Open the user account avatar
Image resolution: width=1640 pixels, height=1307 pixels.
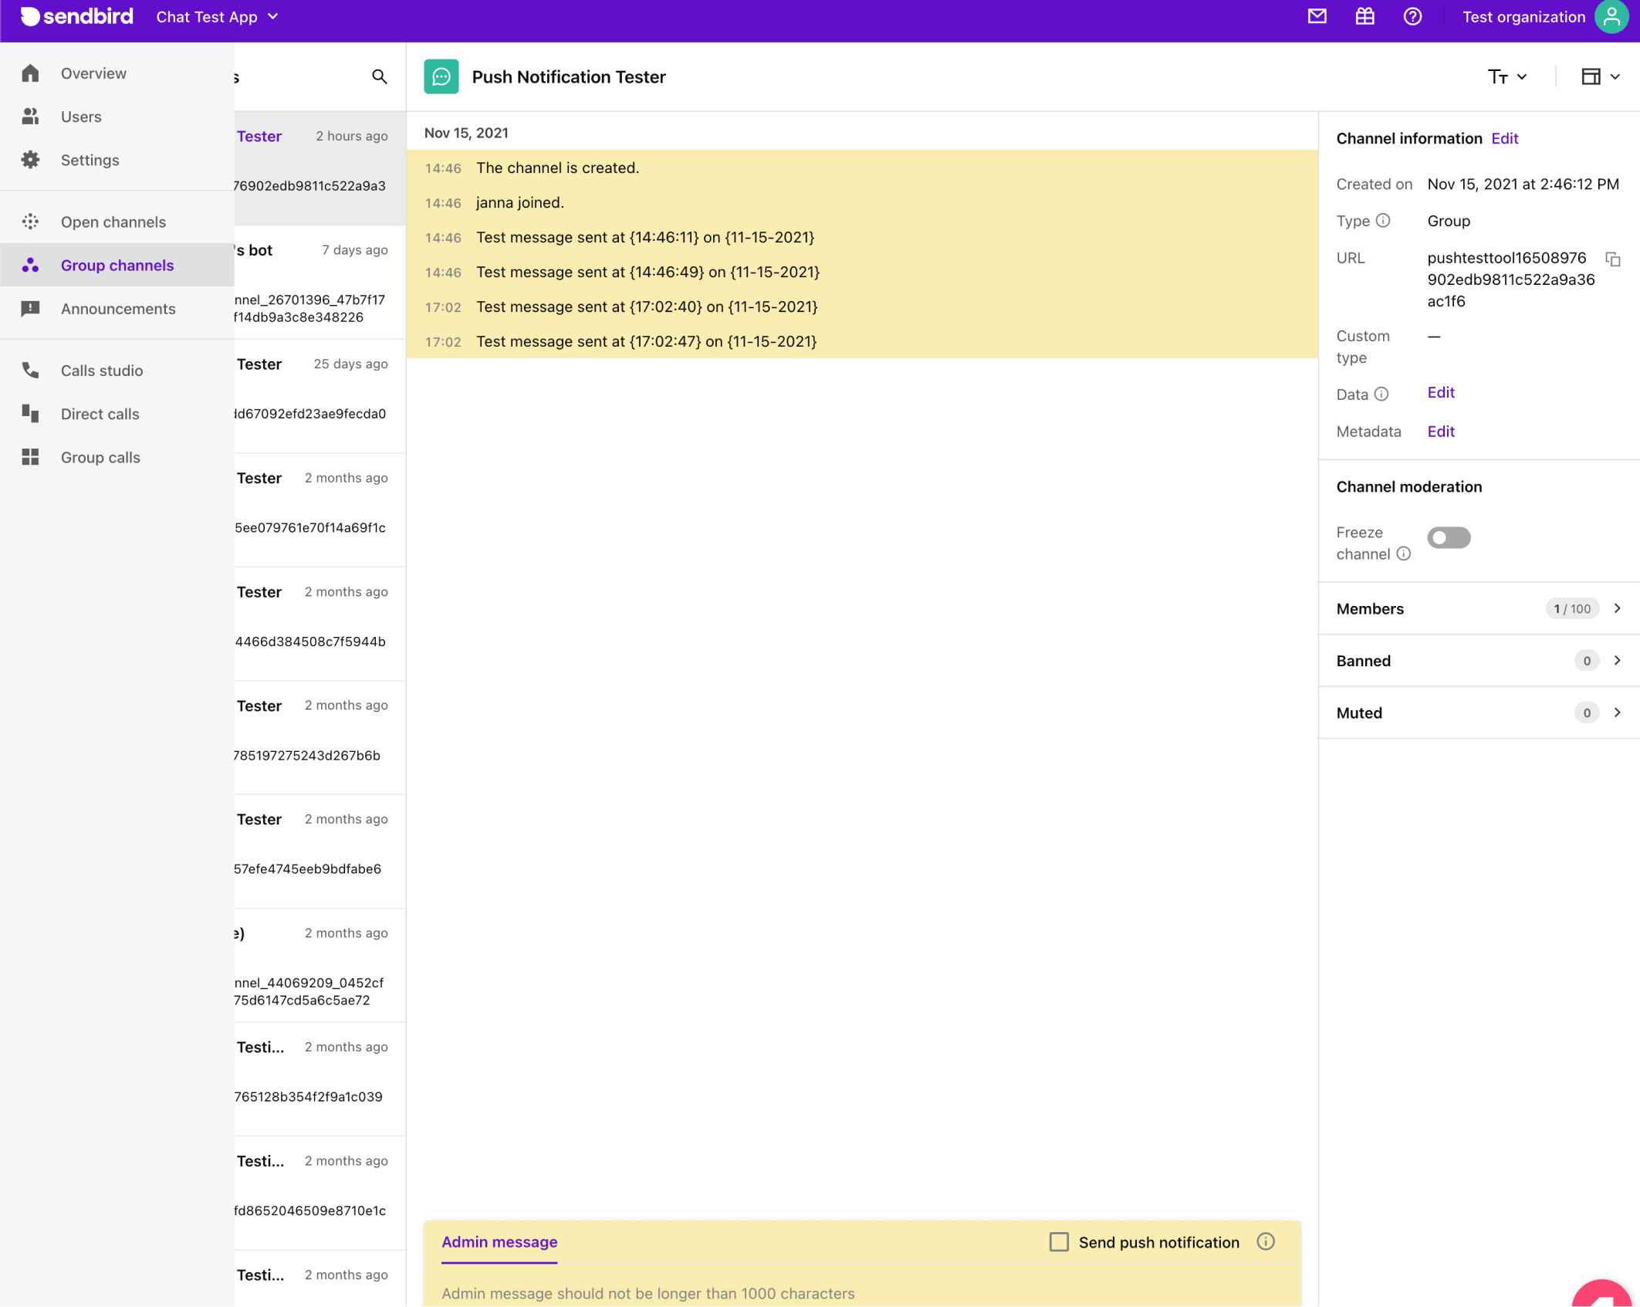pos(1611,17)
